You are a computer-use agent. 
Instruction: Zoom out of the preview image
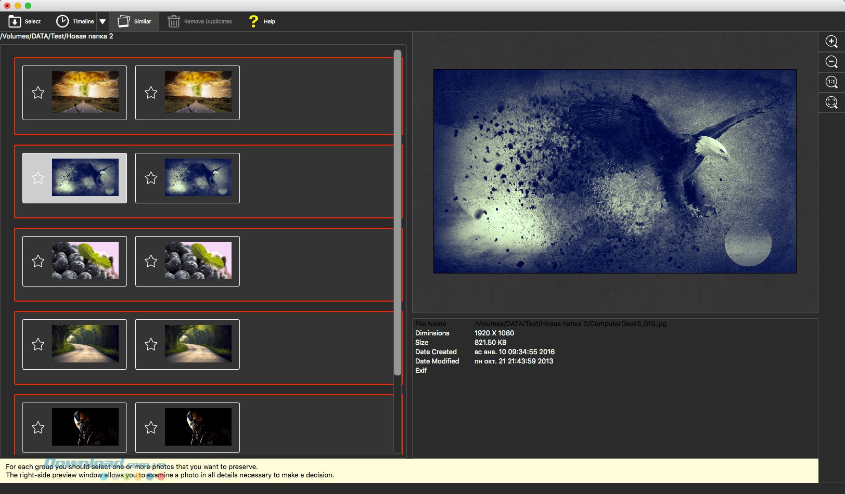(x=831, y=62)
